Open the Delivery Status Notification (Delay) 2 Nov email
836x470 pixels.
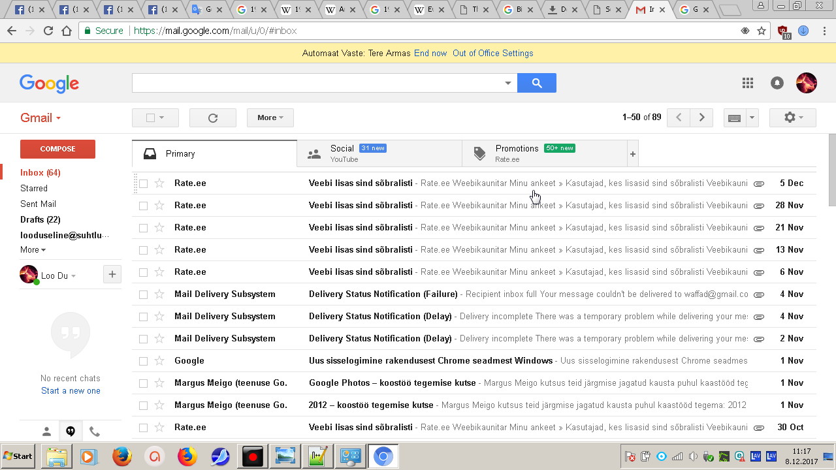(x=474, y=339)
